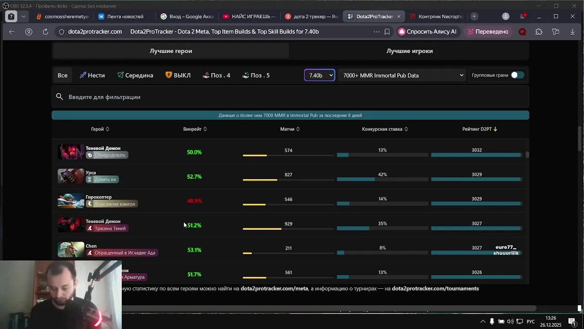The height and width of the screenshot is (329, 584).
Task: Click Трясина Теней facet tag
Action: click(x=107, y=228)
